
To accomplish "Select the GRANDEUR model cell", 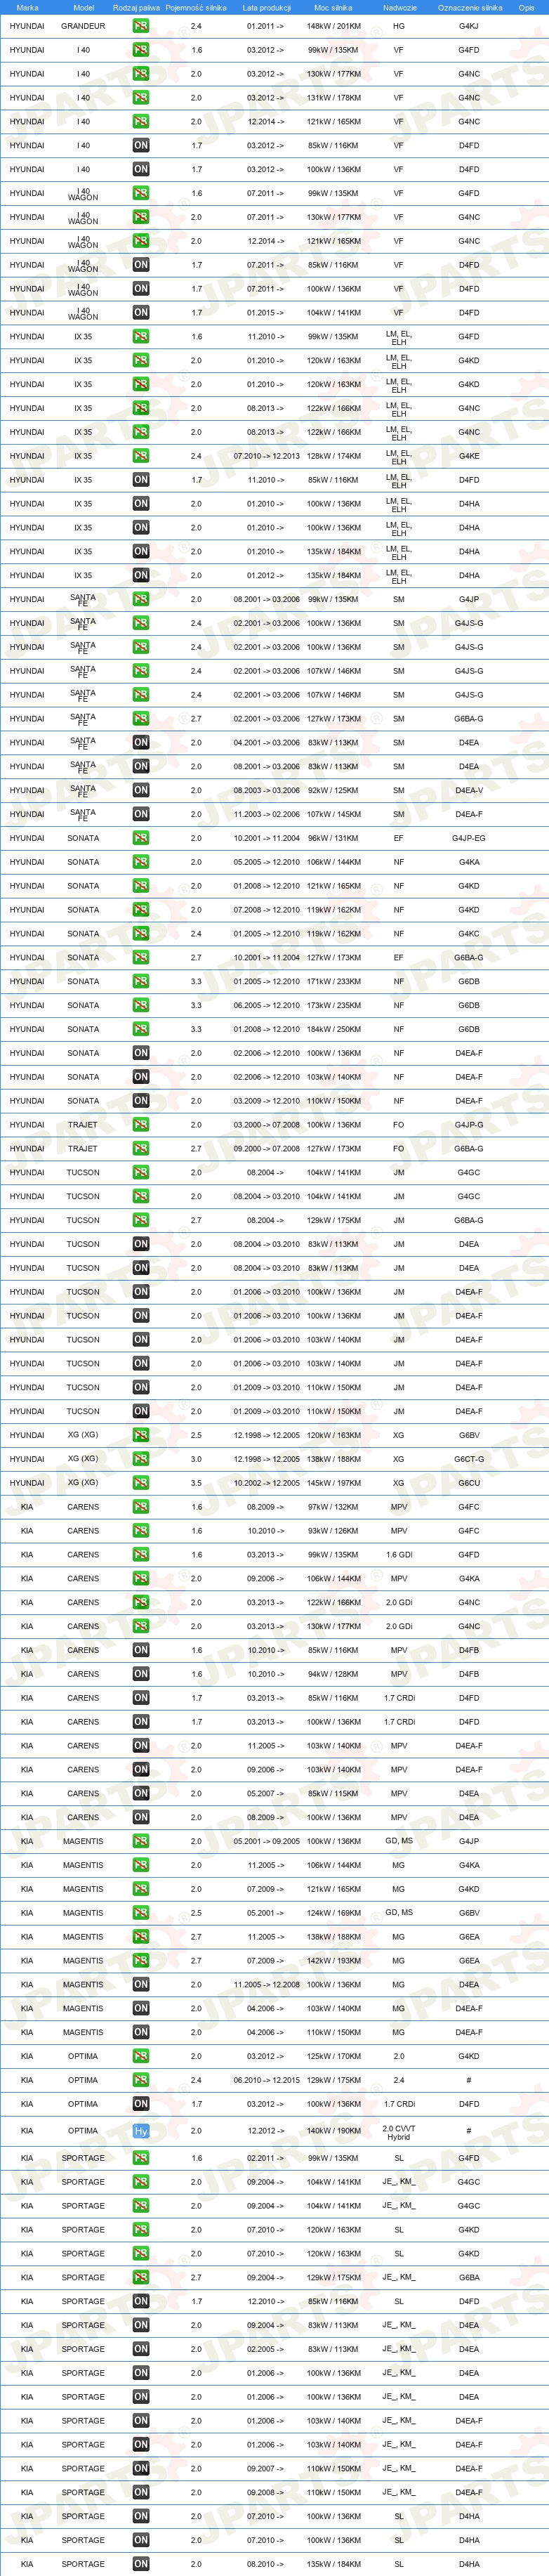I will pos(83,26).
